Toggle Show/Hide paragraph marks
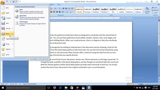 72,8
